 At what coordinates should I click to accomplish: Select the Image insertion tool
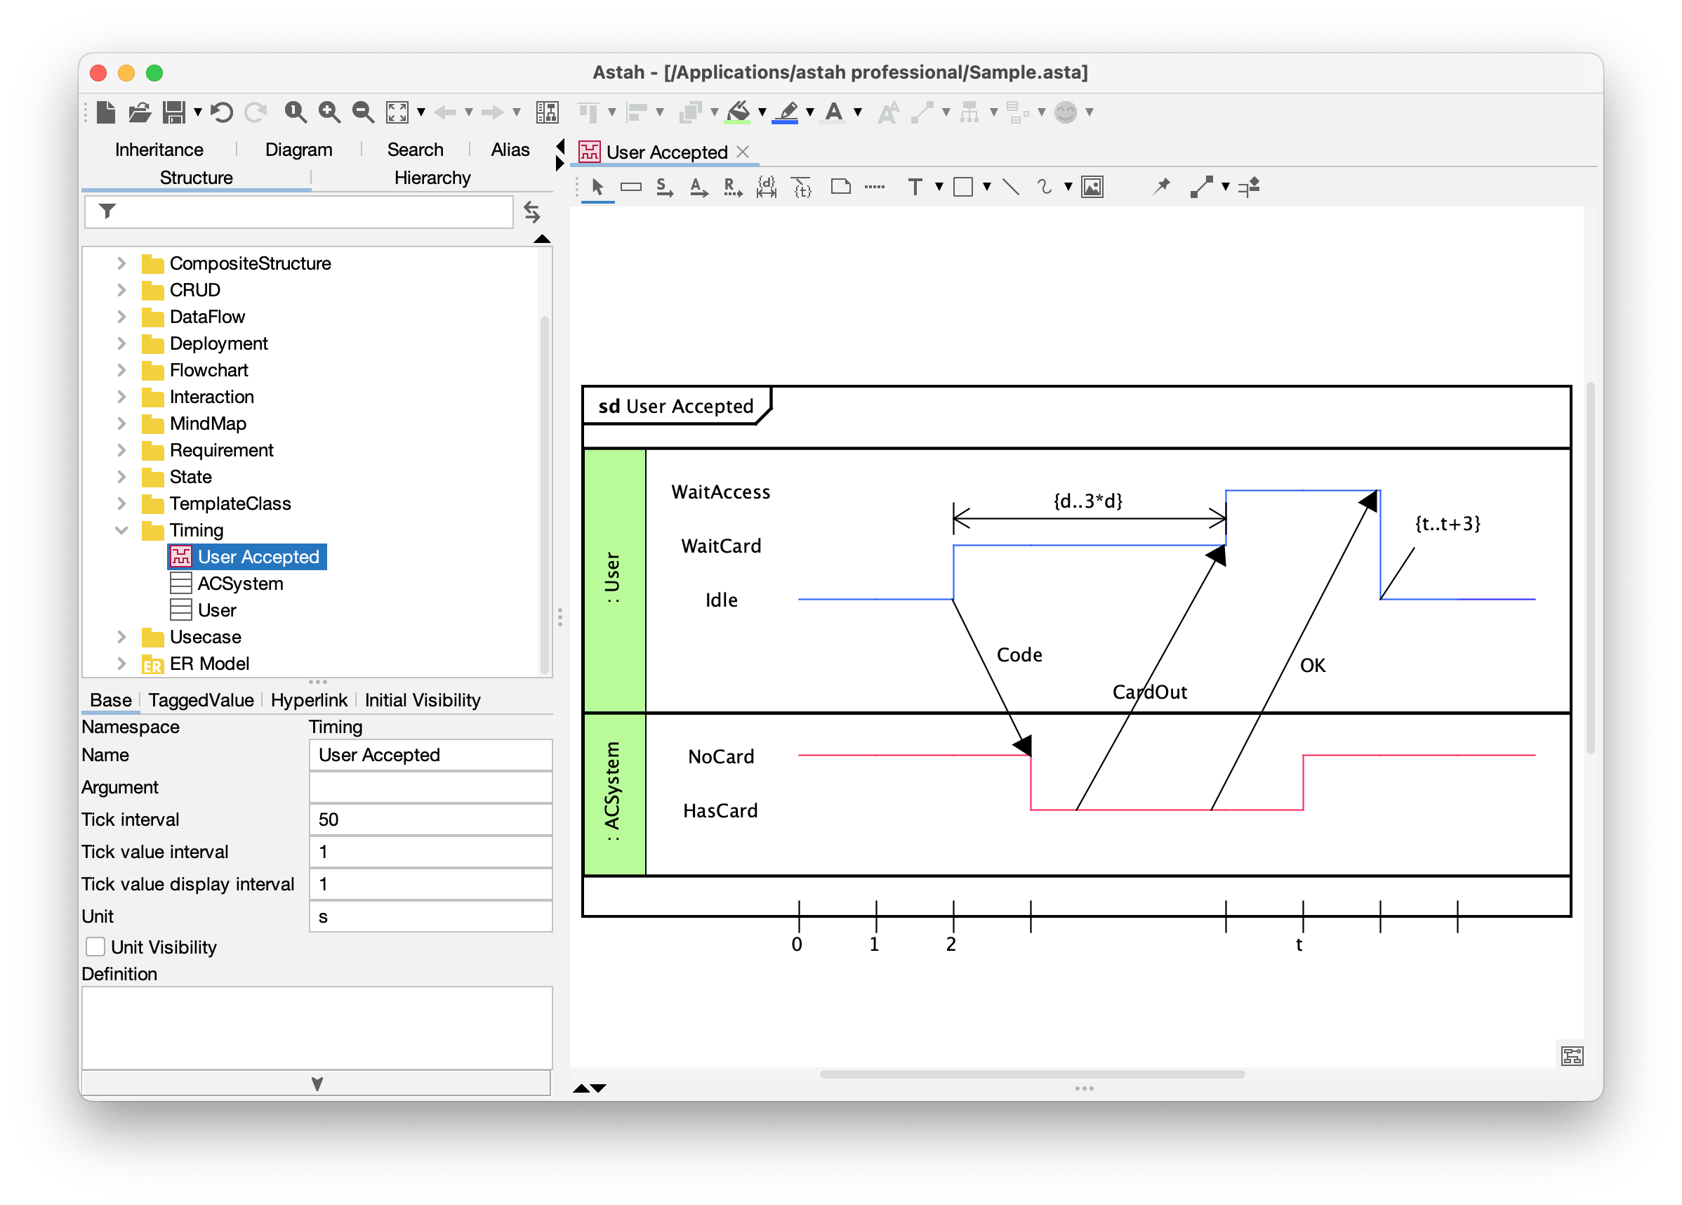(1092, 187)
